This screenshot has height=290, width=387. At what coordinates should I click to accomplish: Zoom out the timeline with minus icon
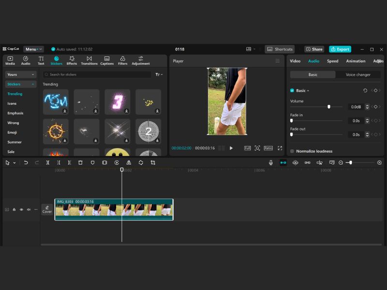click(x=341, y=163)
